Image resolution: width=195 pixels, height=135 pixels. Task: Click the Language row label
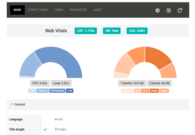pos(16,119)
